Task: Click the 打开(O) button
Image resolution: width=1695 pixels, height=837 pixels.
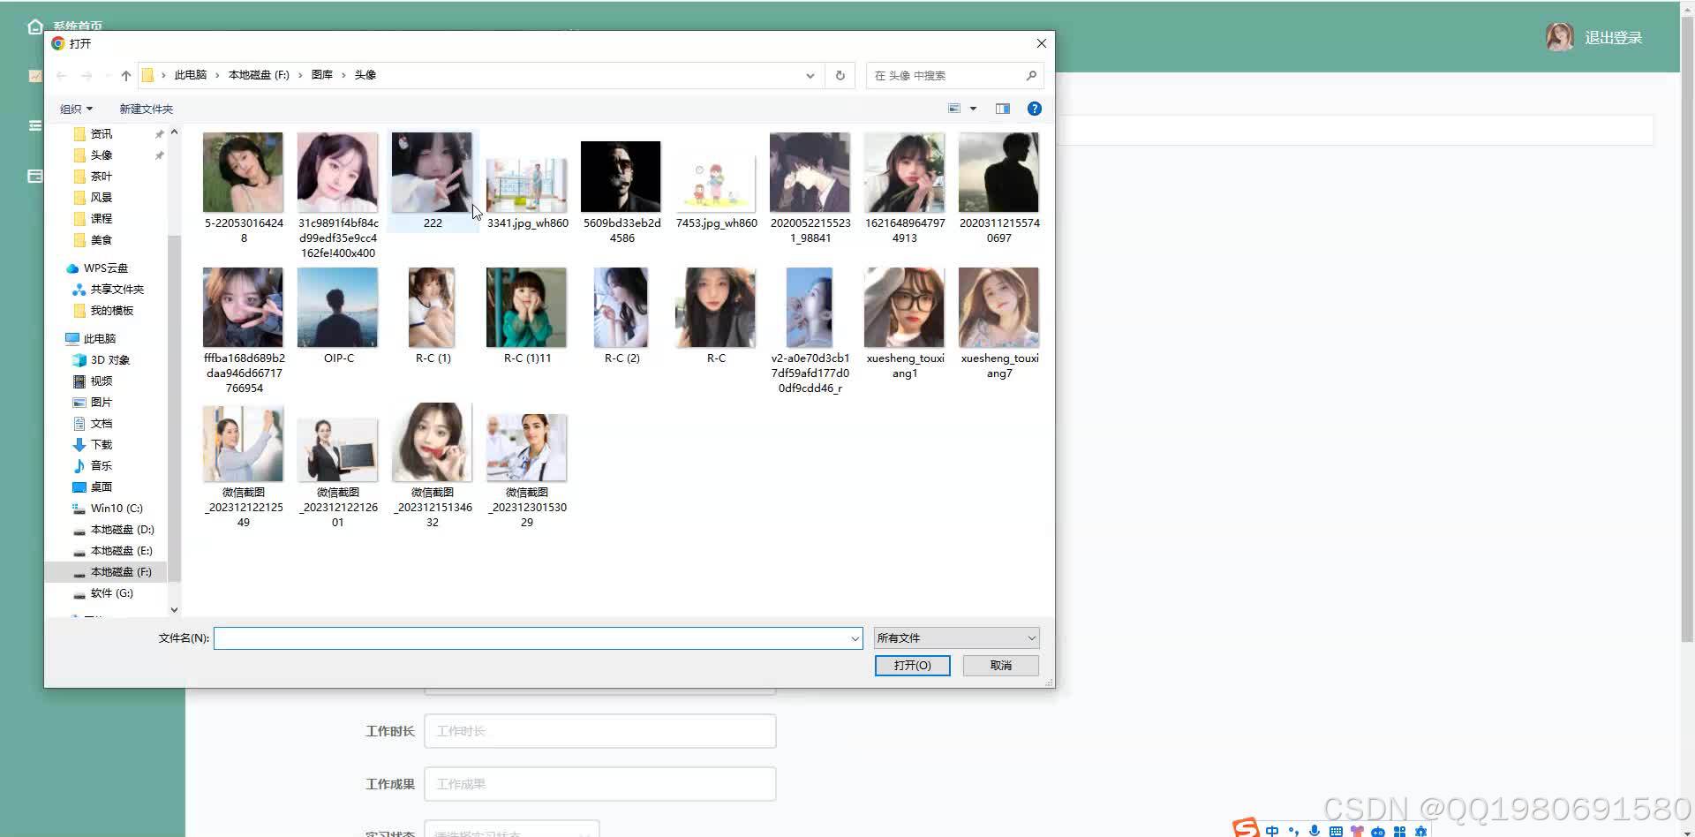Action: coord(912,666)
